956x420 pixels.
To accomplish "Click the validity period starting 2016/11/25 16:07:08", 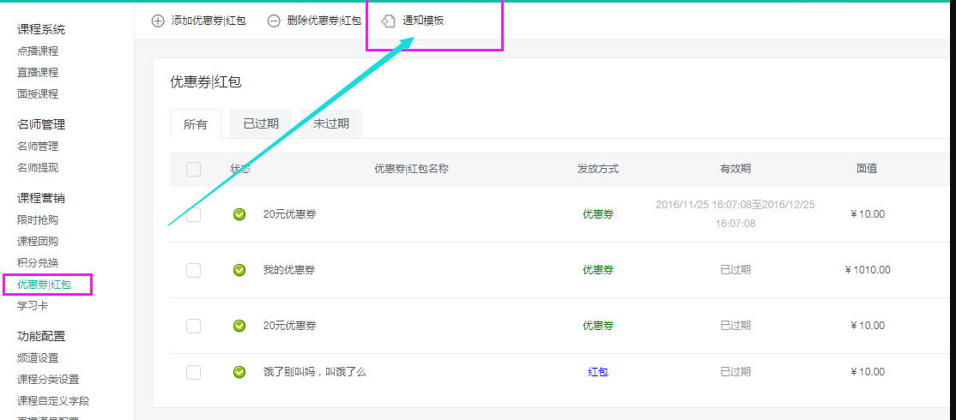I will click(735, 214).
